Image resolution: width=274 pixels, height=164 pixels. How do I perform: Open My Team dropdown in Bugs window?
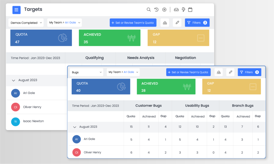click(123, 72)
